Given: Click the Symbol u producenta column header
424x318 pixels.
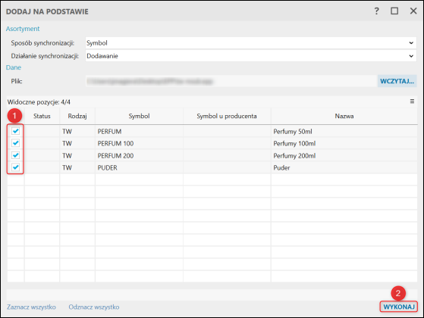Looking at the screenshot, I should 227,116.
